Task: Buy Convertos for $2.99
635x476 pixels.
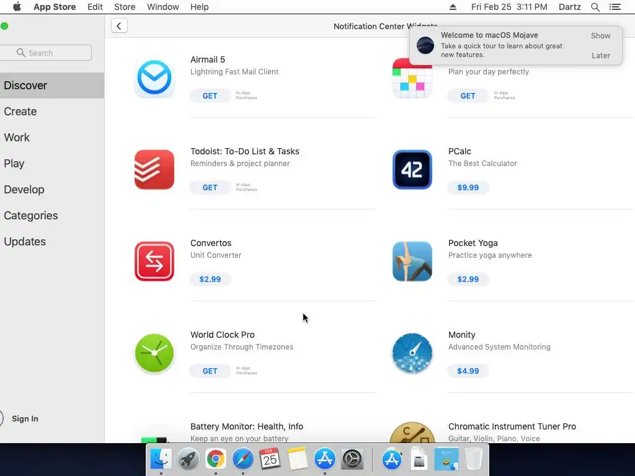Action: pos(210,280)
